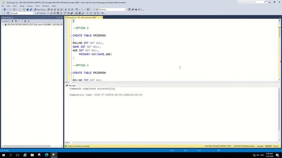Open the editor zoom percentage dropdown
This screenshot has height=158, width=282.
[72, 82]
